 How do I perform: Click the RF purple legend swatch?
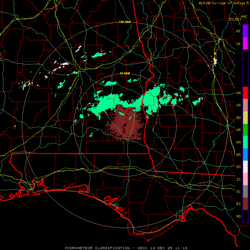pyautogui.click(x=245, y=31)
